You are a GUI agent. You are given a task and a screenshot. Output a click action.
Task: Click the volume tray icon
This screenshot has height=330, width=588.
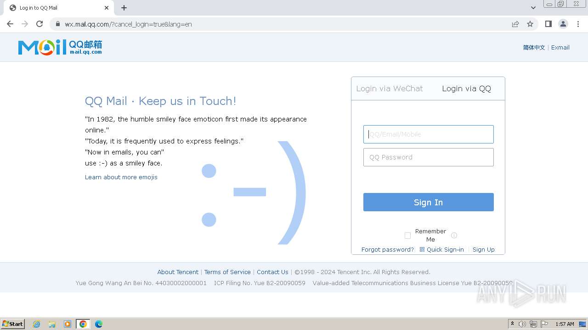click(522, 324)
